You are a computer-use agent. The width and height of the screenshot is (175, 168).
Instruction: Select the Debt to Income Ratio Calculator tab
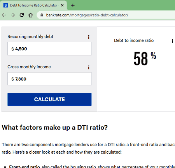[x=33, y=5]
